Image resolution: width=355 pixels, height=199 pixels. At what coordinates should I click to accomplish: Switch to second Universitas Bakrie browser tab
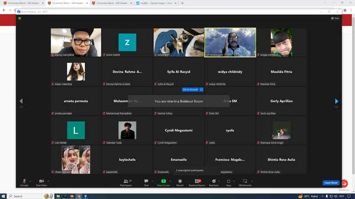pos(68,3)
